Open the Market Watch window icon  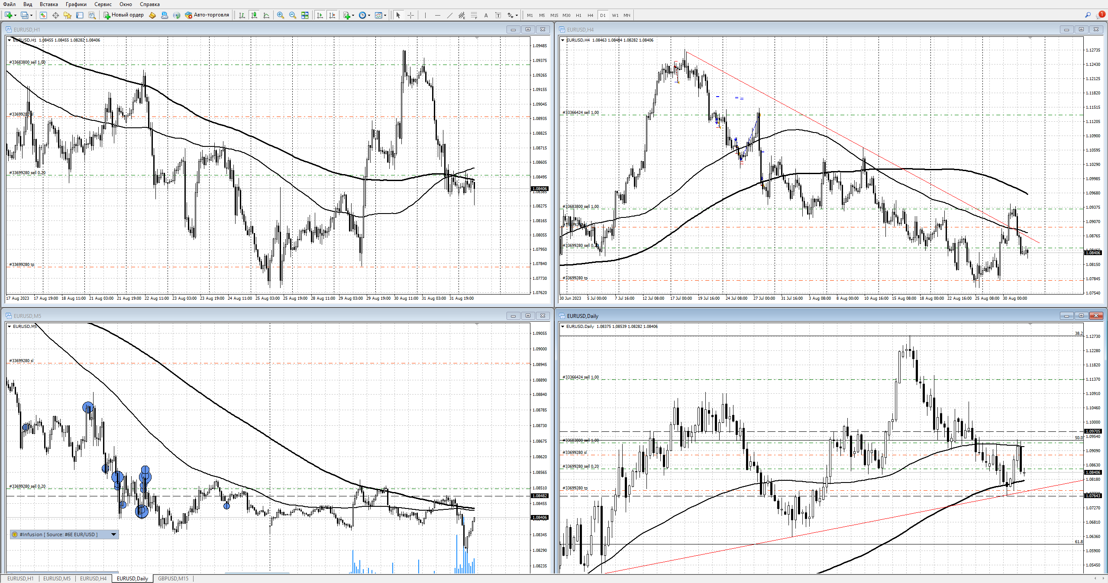click(43, 15)
